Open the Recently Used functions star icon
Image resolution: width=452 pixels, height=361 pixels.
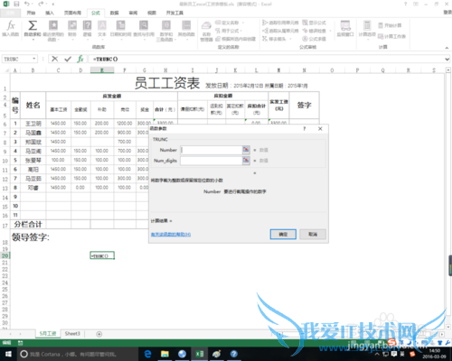pyautogui.click(x=53, y=25)
